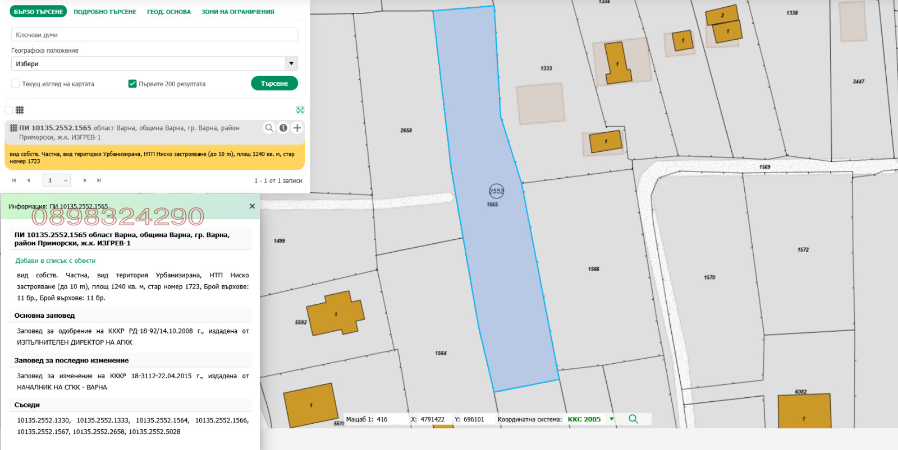
Task: Click into the 'Ключови думи' search field
Action: point(154,35)
